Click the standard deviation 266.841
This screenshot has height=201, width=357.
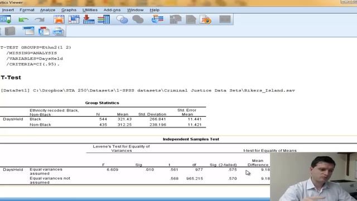158,119
